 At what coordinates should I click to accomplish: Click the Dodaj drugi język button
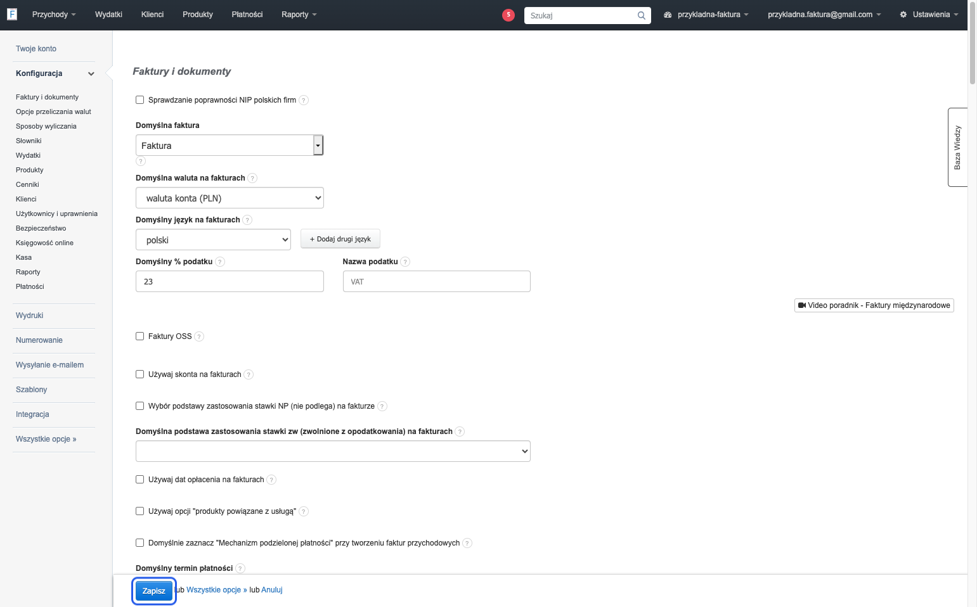(340, 239)
